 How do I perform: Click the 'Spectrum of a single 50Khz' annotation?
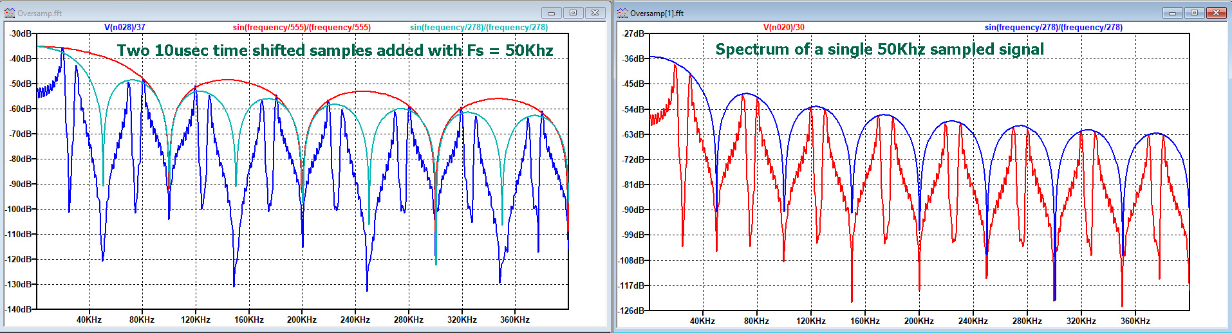click(880, 49)
